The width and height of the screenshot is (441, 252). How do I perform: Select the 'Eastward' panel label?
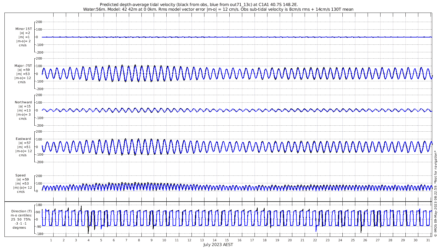pos(23,139)
